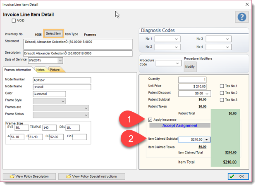Click the inventory number 1086
Viewport: 258px width, 188px height.
tap(38, 35)
